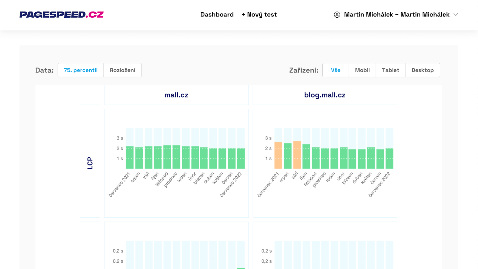Switch Data view to Rozložení
The height and width of the screenshot is (269, 478).
click(122, 70)
